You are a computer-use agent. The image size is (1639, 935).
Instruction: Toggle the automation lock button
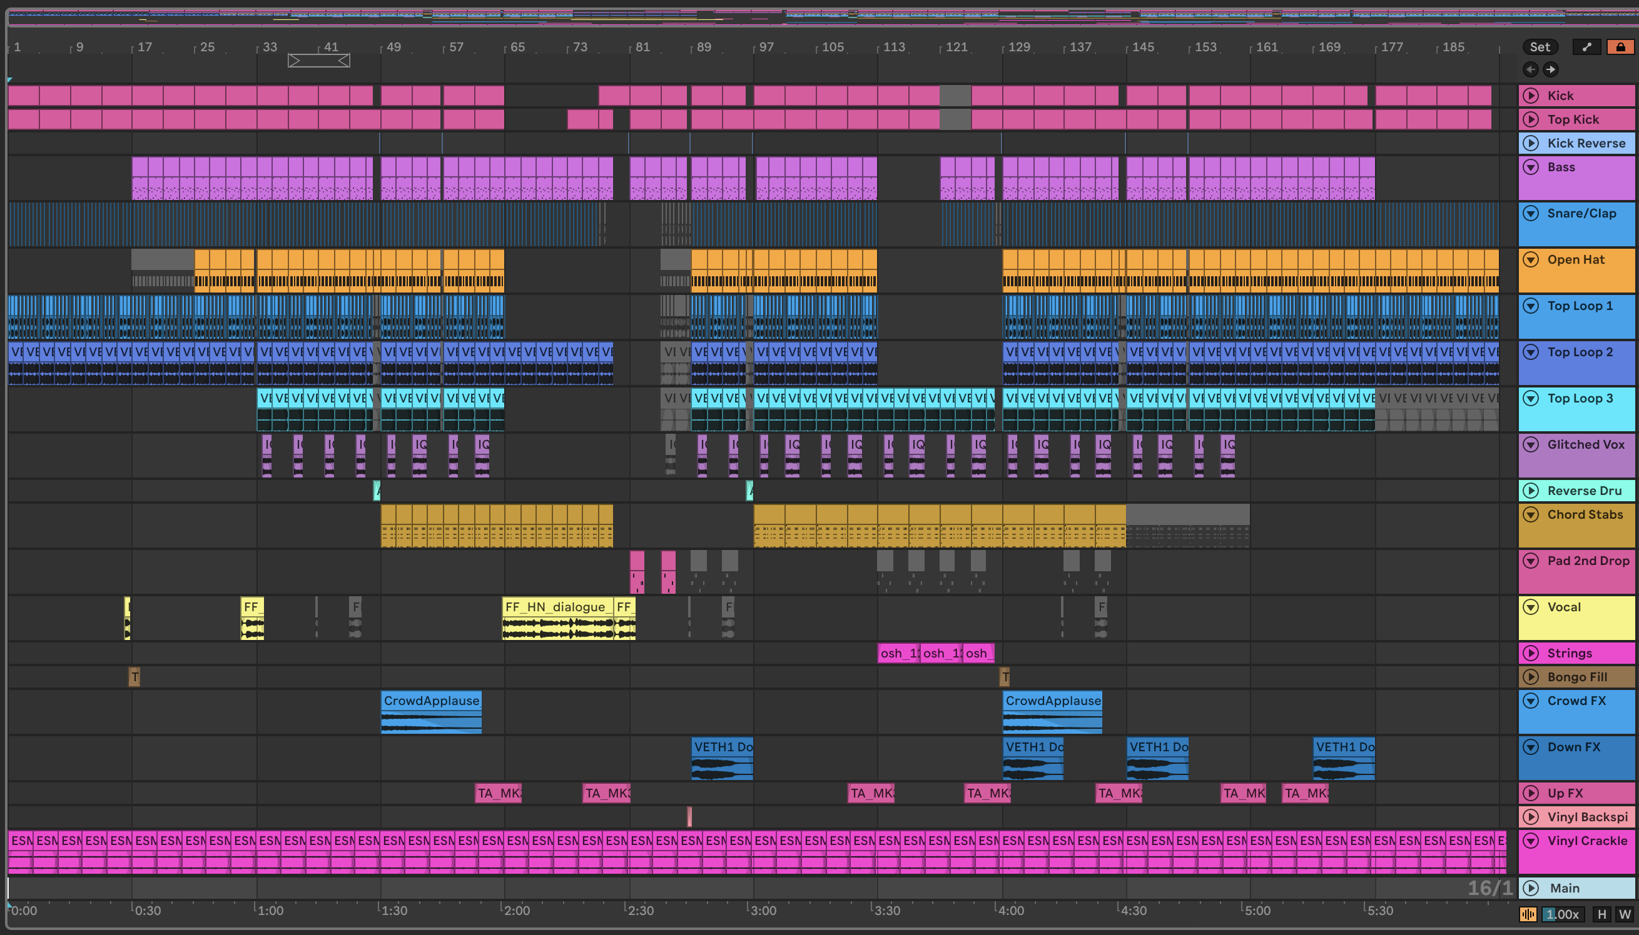point(1620,47)
